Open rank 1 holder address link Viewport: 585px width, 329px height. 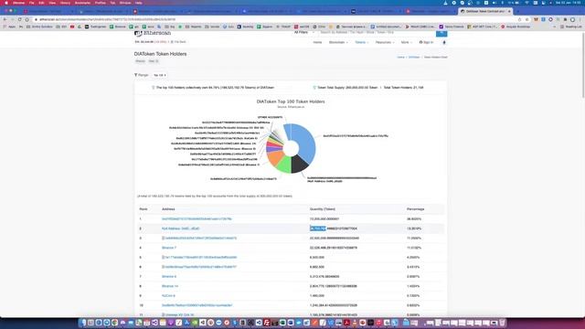click(x=197, y=219)
